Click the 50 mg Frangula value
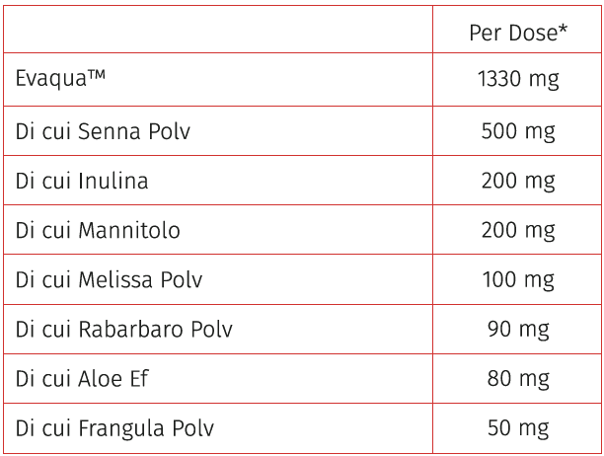The height and width of the screenshot is (456, 604). click(x=518, y=429)
